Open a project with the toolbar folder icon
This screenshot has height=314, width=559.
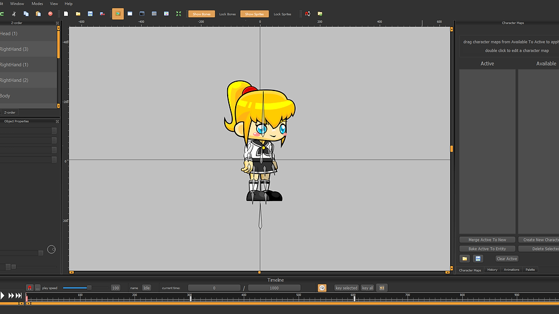tap(78, 14)
